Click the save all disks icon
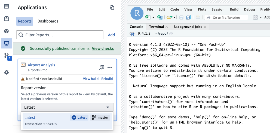270x133 pixels. pos(188,17)
